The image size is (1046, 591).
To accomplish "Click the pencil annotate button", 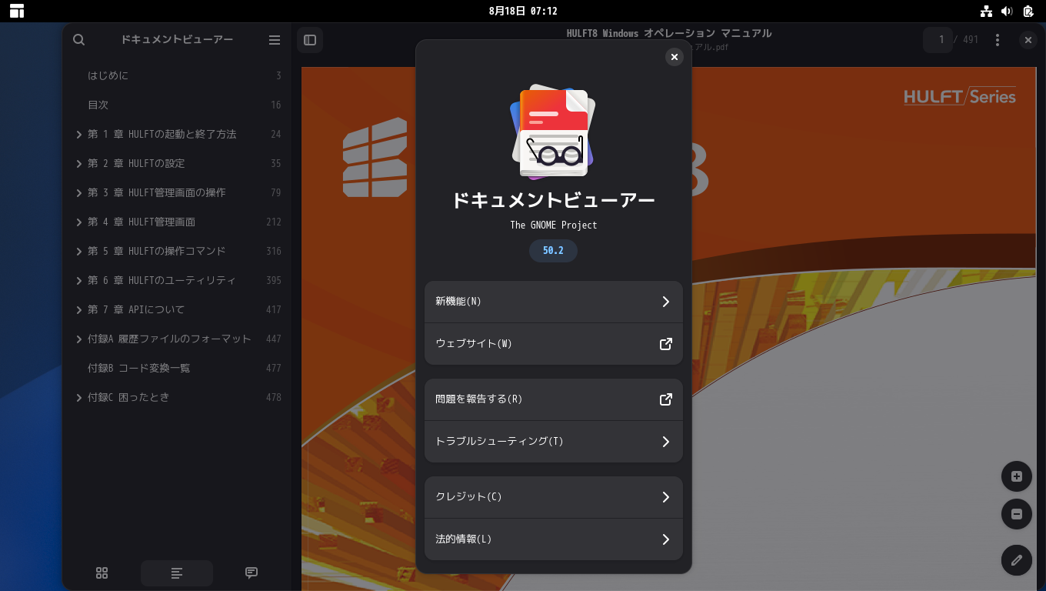I will [x=1017, y=560].
